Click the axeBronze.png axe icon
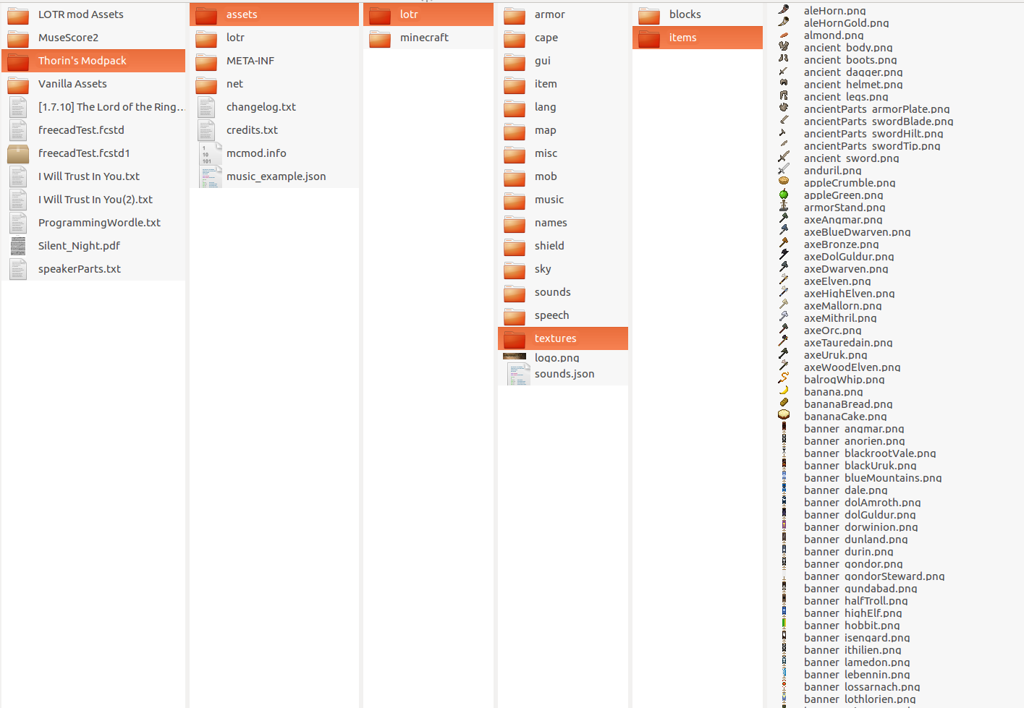 pyautogui.click(x=784, y=244)
